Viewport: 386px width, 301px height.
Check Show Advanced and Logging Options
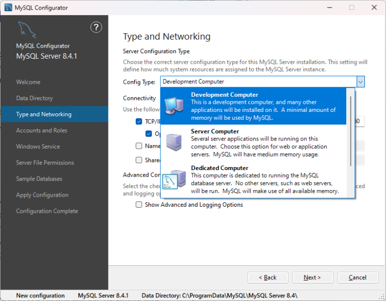pos(139,205)
